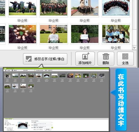Select the group arranged on steps thumbnail
The image size is (139, 132).
pos(116,8)
